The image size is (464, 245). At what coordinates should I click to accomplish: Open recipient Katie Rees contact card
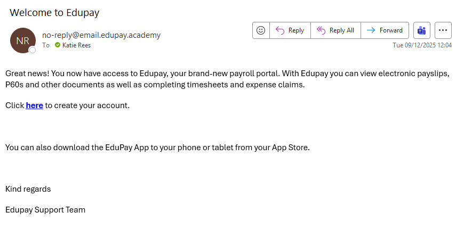[x=77, y=45]
